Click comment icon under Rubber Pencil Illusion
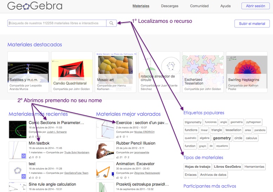The height and width of the screenshot is (192, 273). point(125,157)
